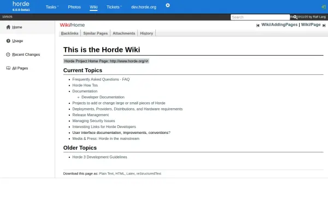Image resolution: width=328 pixels, height=205 pixels.
Task: Open Horde 3 Development Guidelines link
Action: 99,157
